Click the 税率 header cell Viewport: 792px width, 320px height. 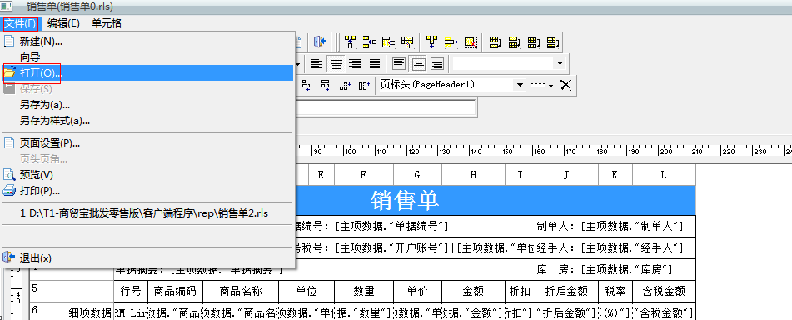coord(615,291)
